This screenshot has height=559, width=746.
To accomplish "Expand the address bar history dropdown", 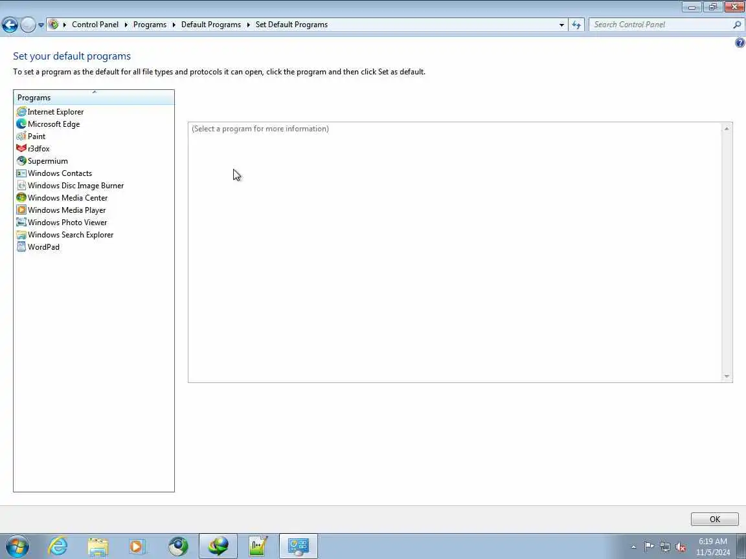I will [x=561, y=25].
